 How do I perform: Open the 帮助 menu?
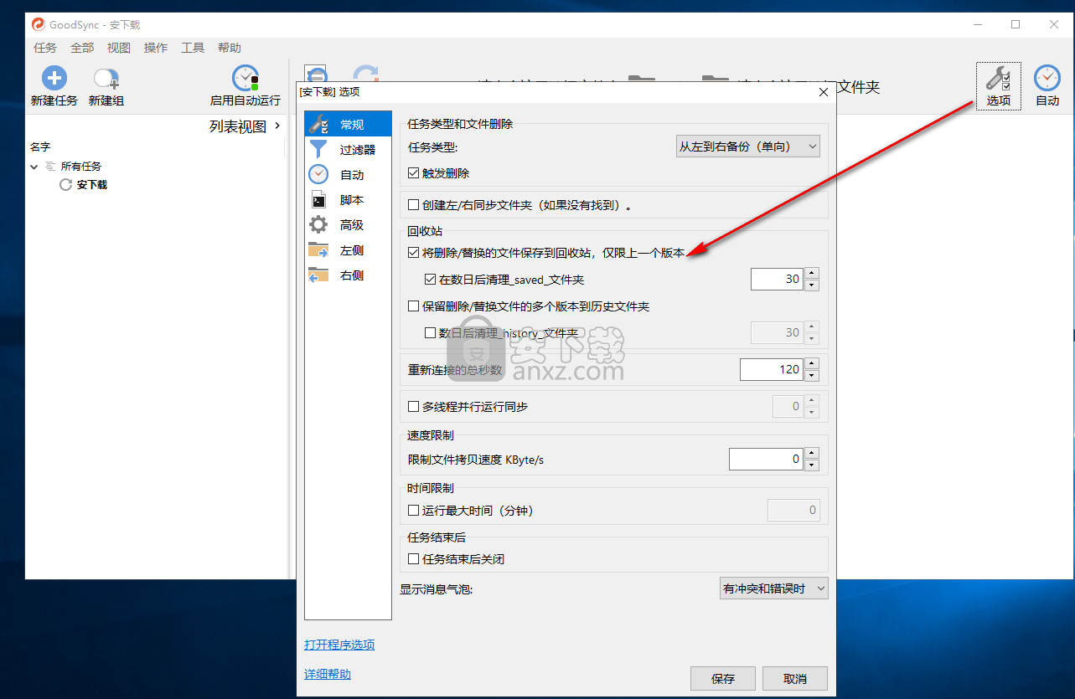click(230, 48)
